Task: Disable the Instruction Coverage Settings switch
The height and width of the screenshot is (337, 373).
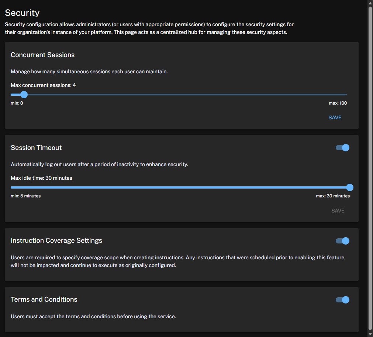Action: pyautogui.click(x=343, y=241)
